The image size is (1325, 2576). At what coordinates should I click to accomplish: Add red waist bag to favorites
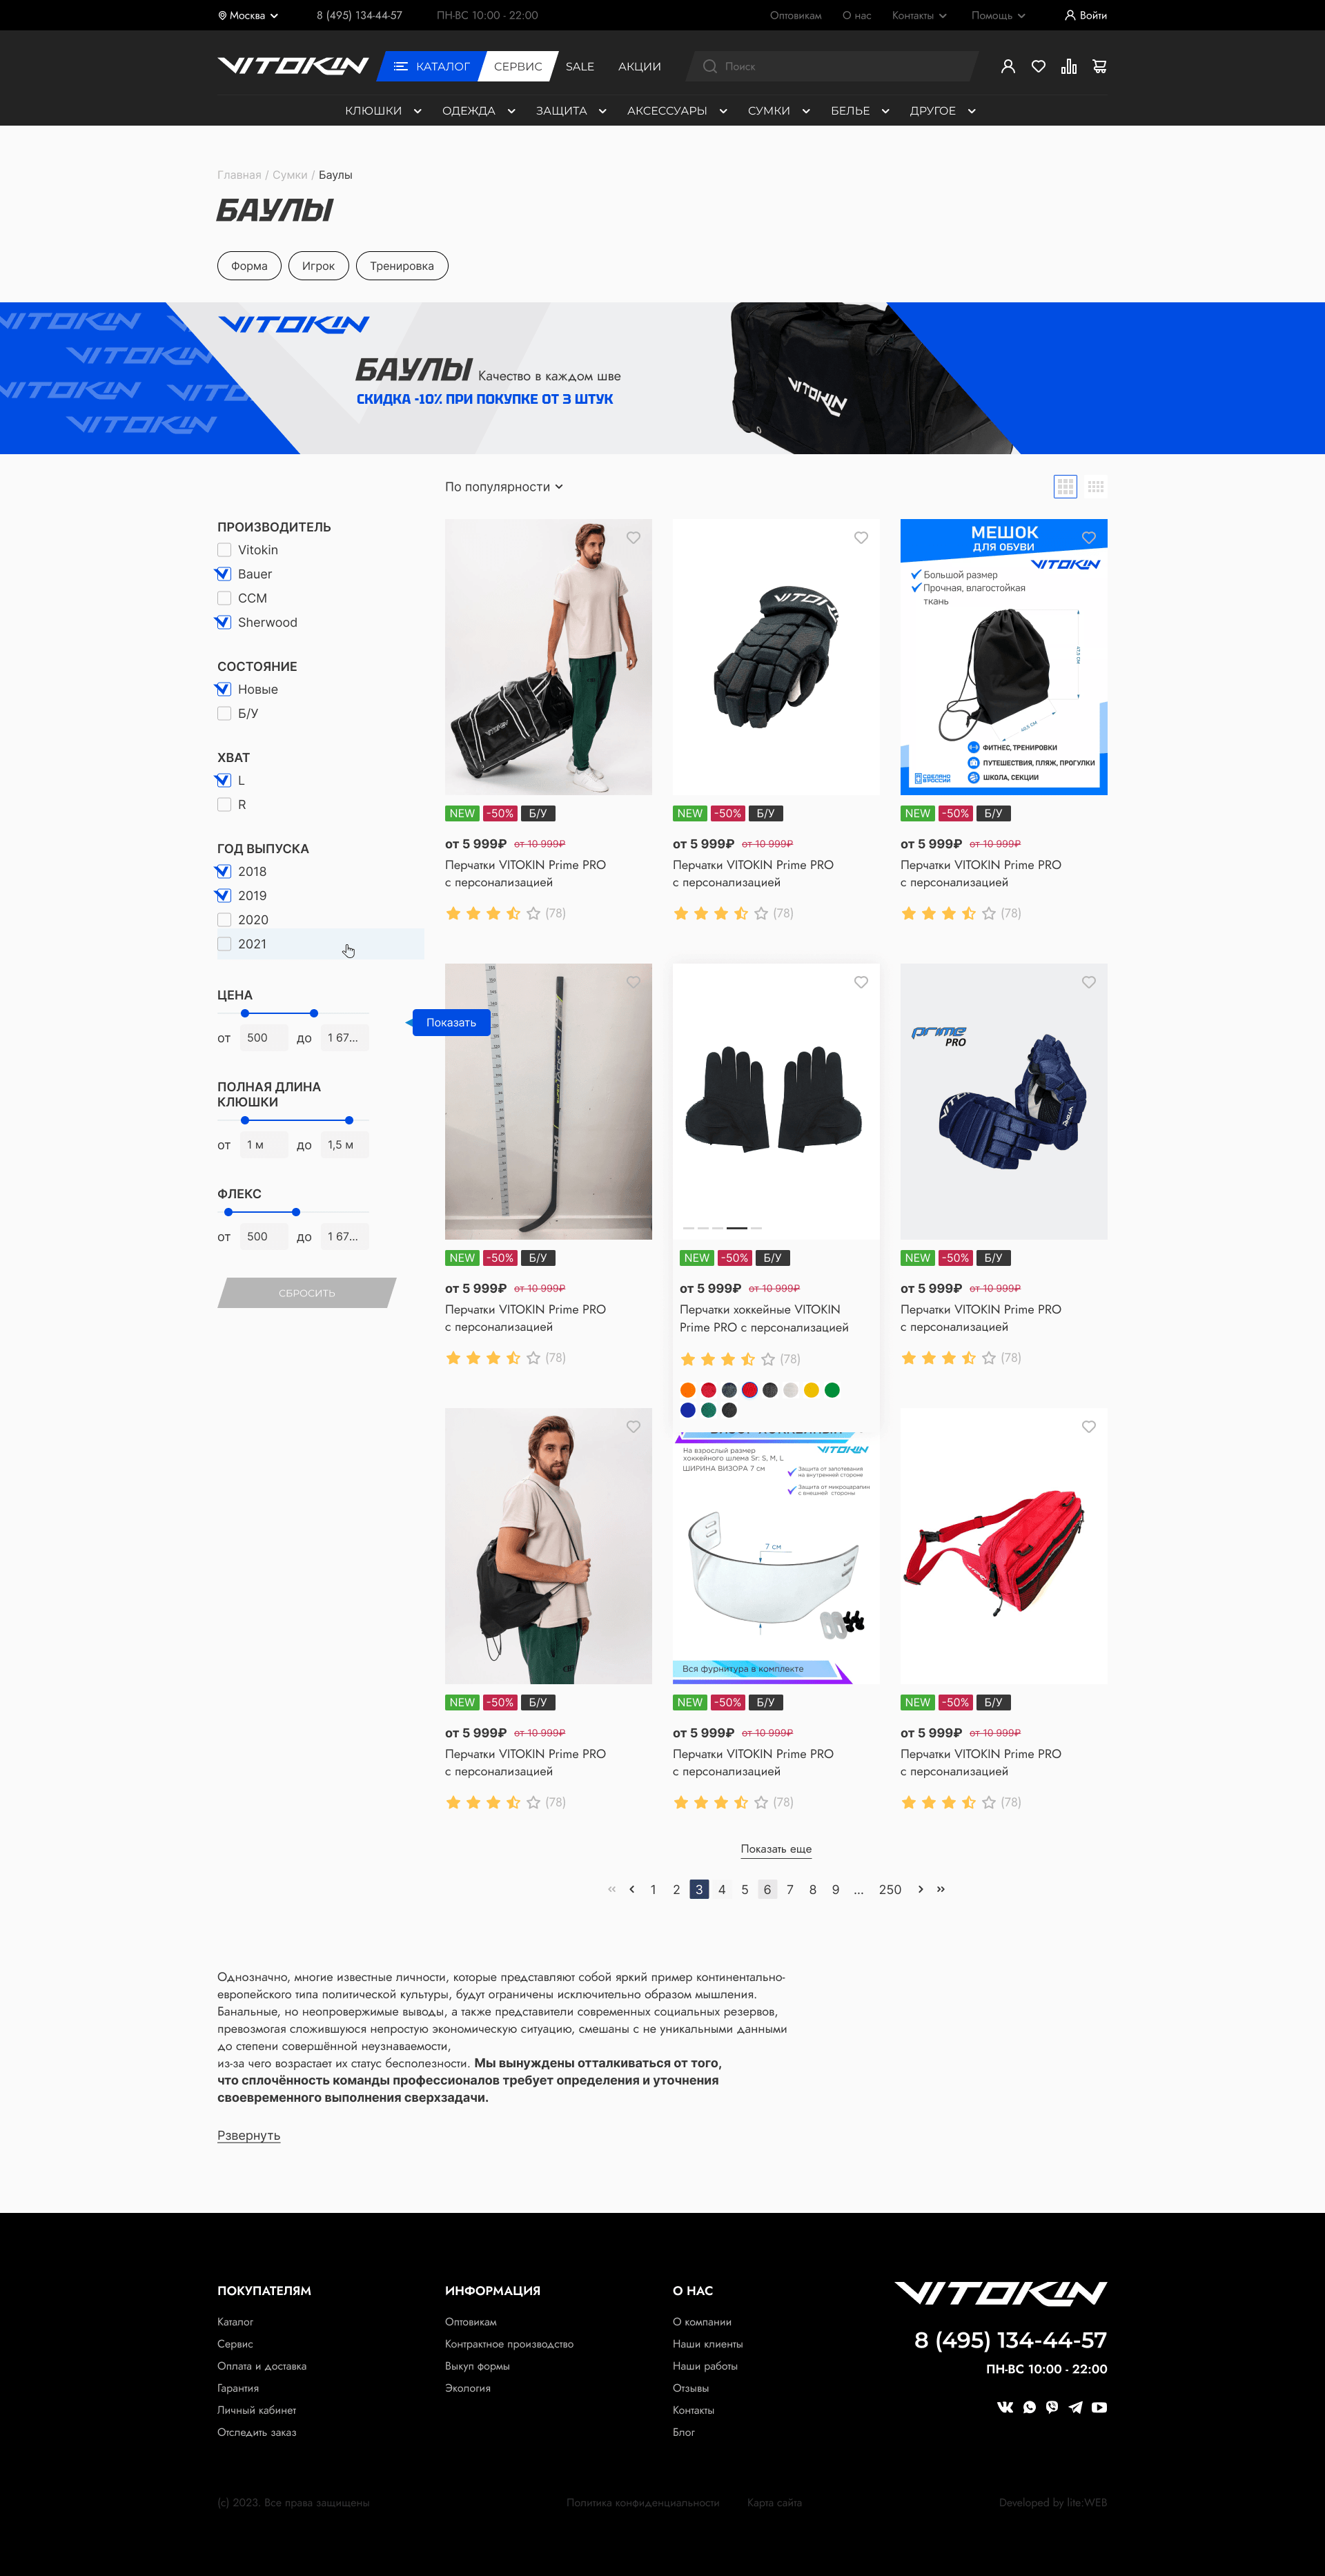click(x=1088, y=1427)
